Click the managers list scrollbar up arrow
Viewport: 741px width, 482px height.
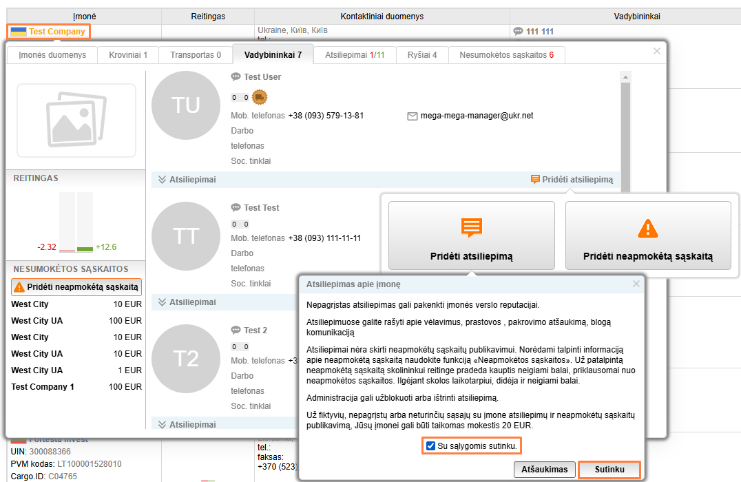(625, 76)
